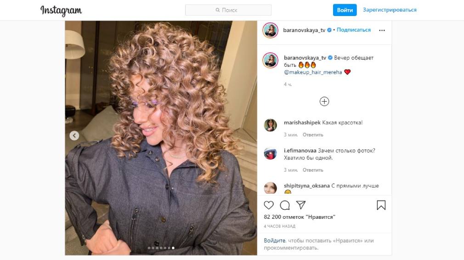Like the post with heart icon
464x260 pixels.
[269, 205]
